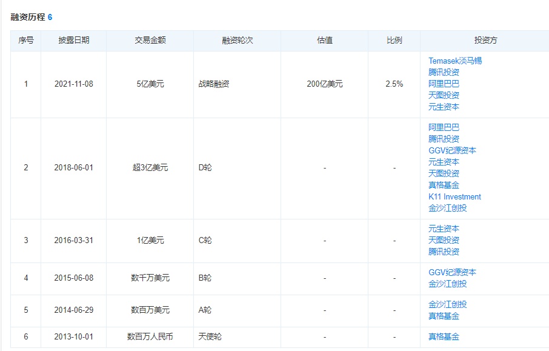Click the 序号 column header
Image resolution: width=549 pixels, height=351 pixels.
click(x=26, y=41)
